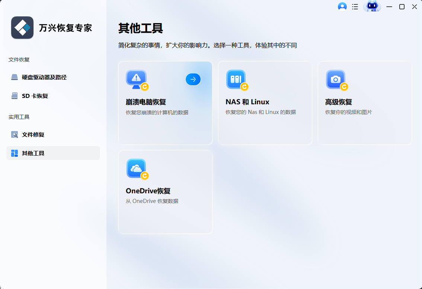Click the 高级恢复 card

click(x=364, y=103)
